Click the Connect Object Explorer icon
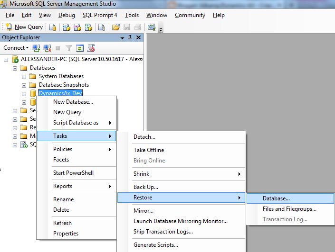335x252 pixels. pyautogui.click(x=36, y=48)
